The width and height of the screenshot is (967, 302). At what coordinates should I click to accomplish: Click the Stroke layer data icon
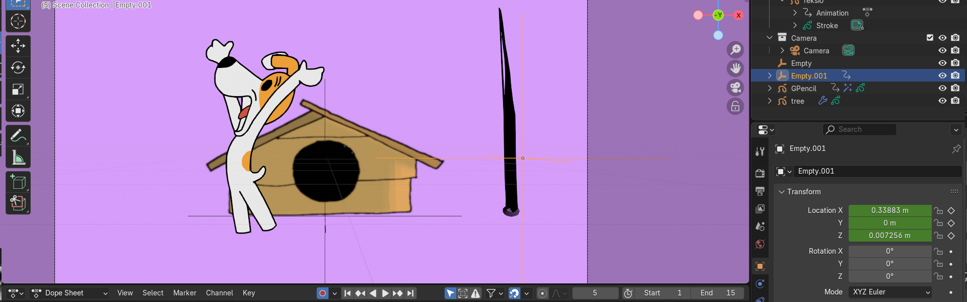point(857,25)
